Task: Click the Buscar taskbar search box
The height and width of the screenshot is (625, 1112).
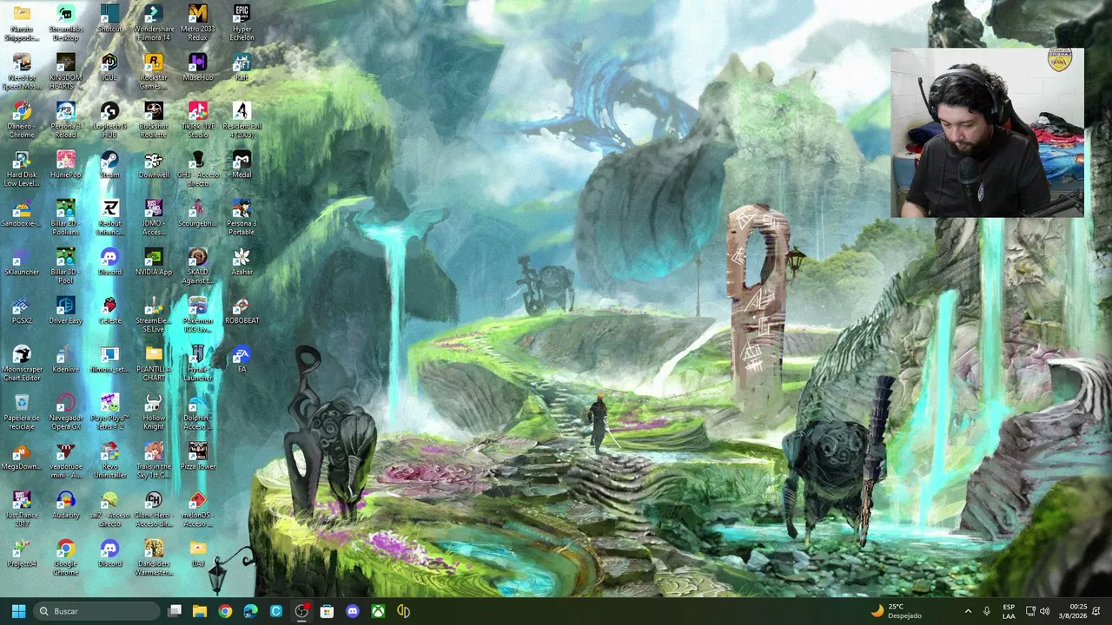Action: click(96, 611)
